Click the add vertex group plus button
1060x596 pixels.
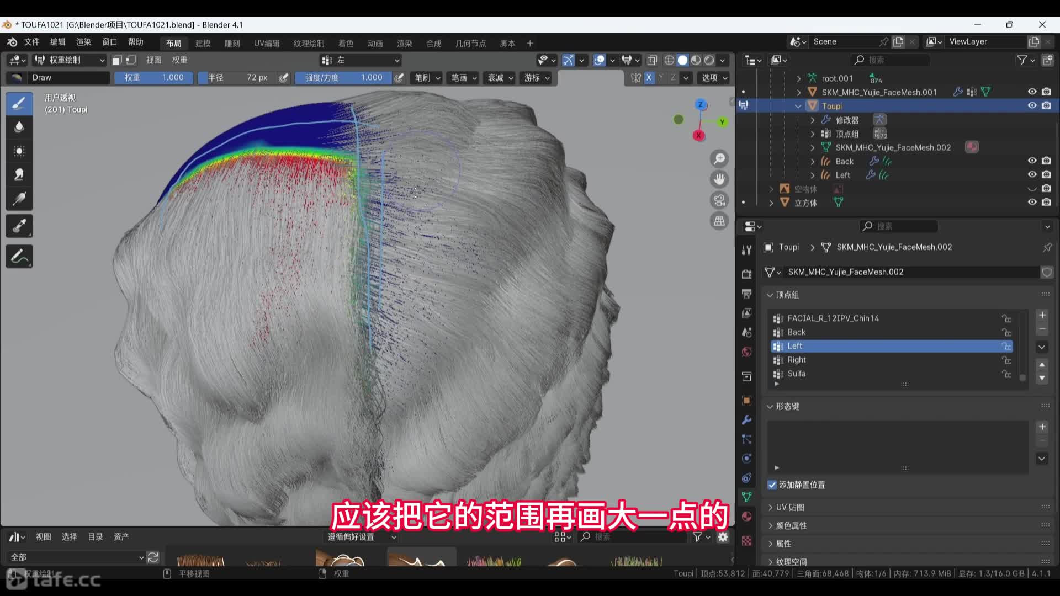(1042, 315)
